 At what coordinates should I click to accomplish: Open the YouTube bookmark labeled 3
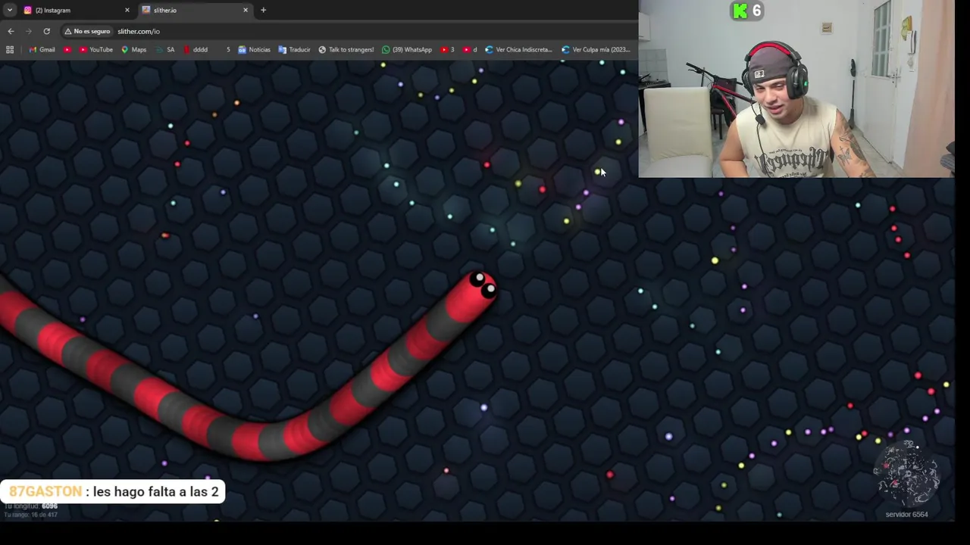pos(447,49)
